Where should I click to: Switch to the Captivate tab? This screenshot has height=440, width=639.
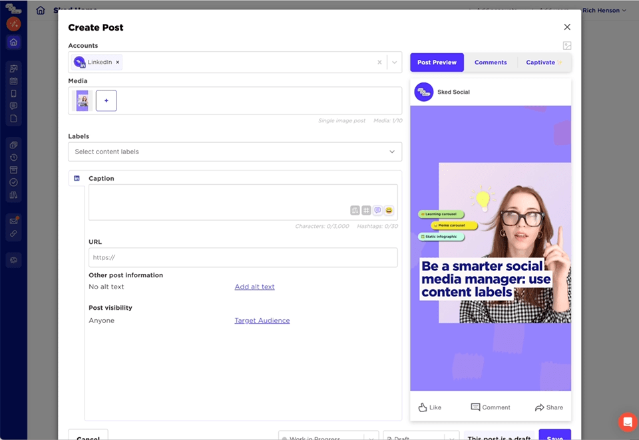click(x=544, y=62)
